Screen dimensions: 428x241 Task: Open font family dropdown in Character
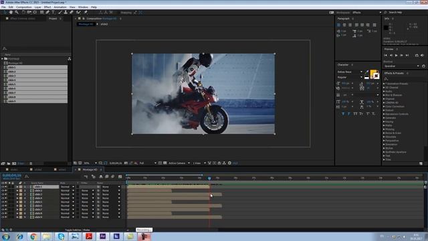tap(350, 72)
